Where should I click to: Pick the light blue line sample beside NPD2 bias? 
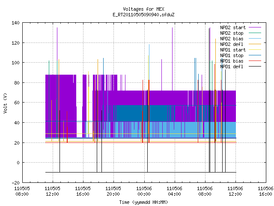tap(255, 38)
